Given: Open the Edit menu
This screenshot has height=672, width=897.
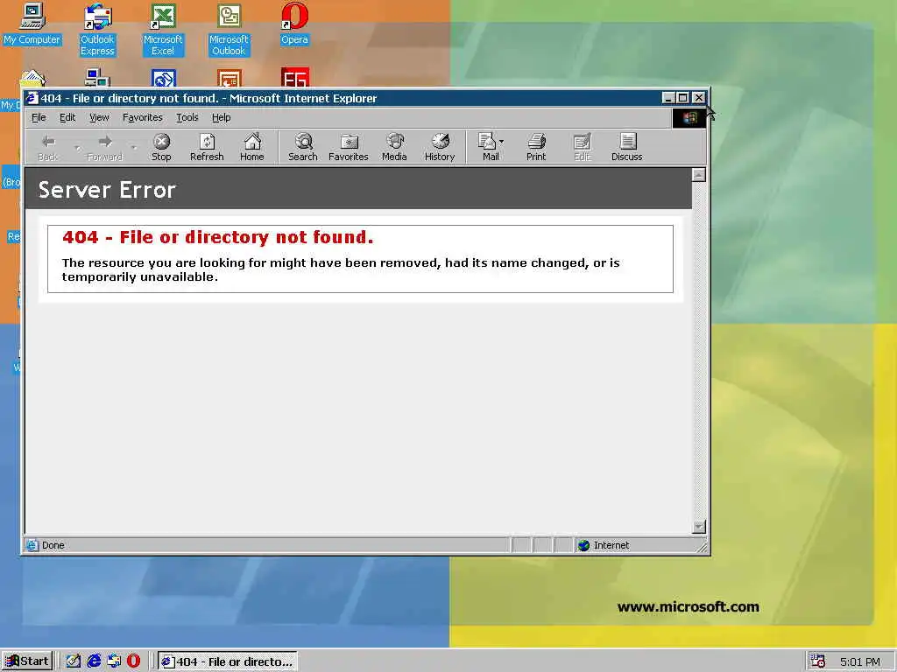Looking at the screenshot, I should tap(67, 118).
